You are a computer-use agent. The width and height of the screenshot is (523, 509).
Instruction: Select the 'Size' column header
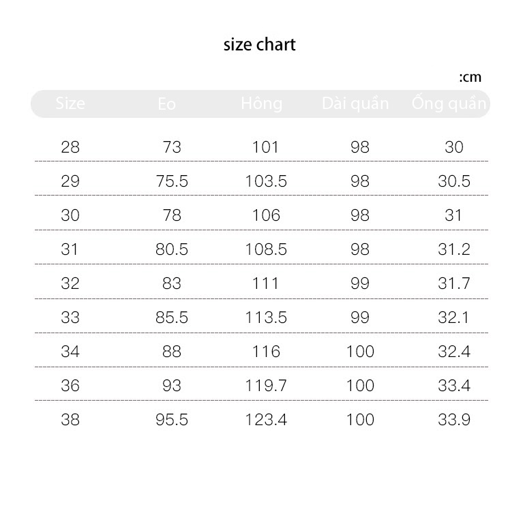[70, 104]
